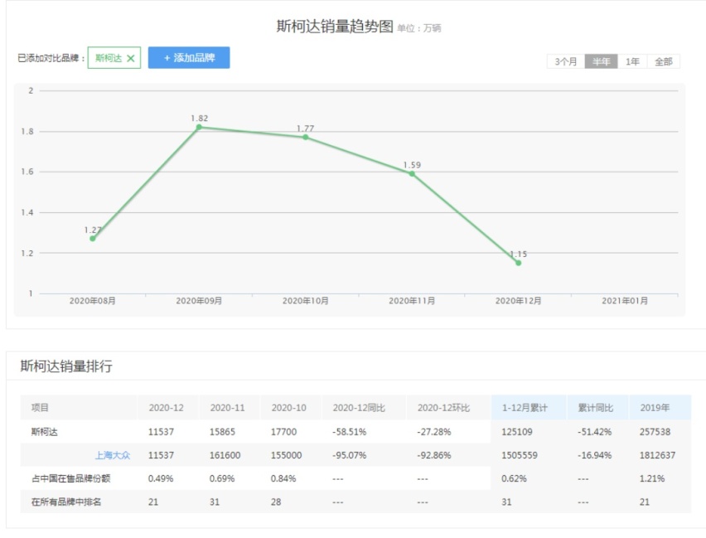Click the 累计同比 column header
The height and width of the screenshot is (538, 706).
point(596,408)
